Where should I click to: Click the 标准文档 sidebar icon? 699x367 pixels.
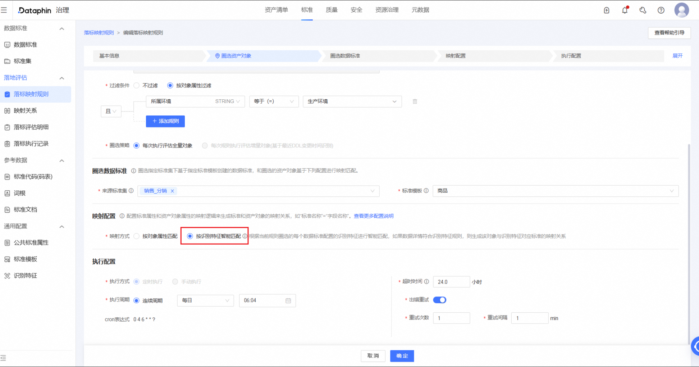pos(7,210)
